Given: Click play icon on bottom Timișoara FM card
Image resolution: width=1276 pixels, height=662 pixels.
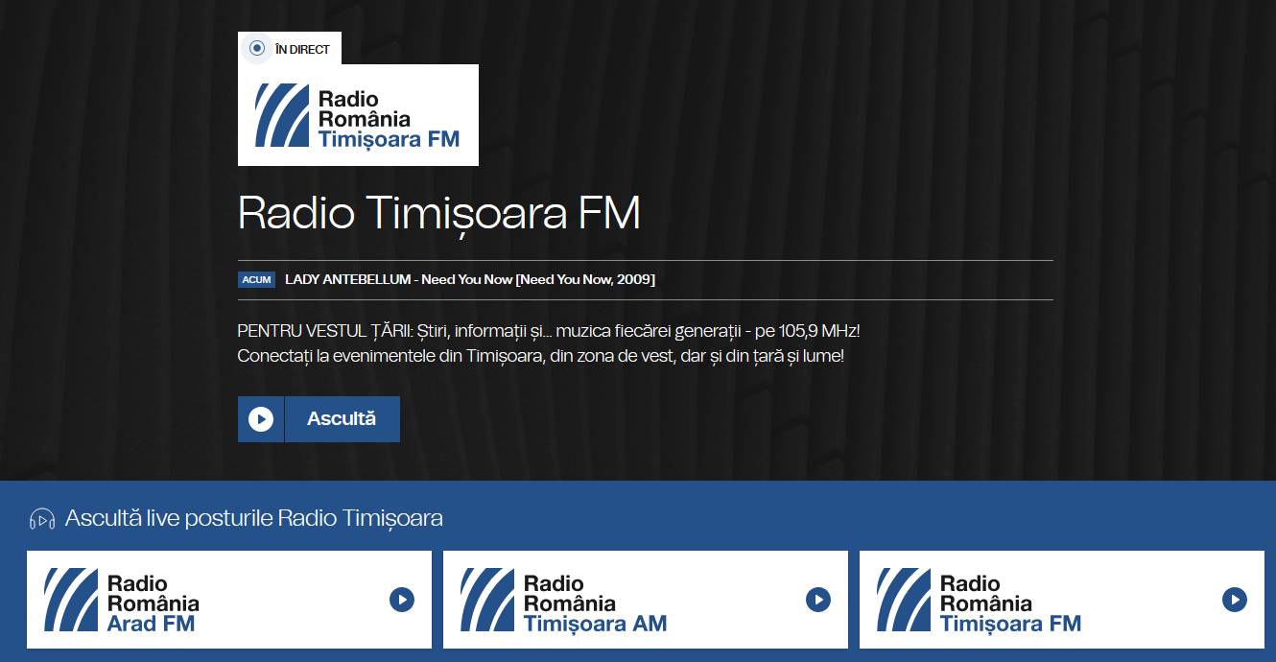Looking at the screenshot, I should (x=1234, y=600).
